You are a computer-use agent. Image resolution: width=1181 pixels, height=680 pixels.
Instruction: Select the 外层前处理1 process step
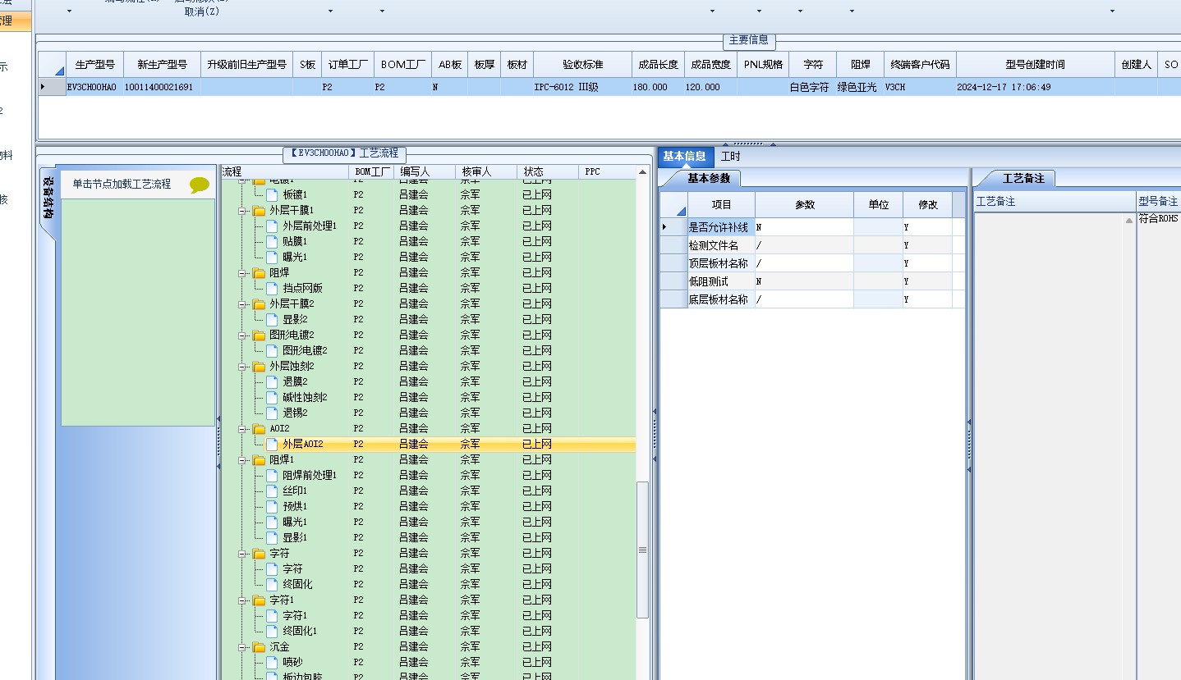(x=309, y=226)
